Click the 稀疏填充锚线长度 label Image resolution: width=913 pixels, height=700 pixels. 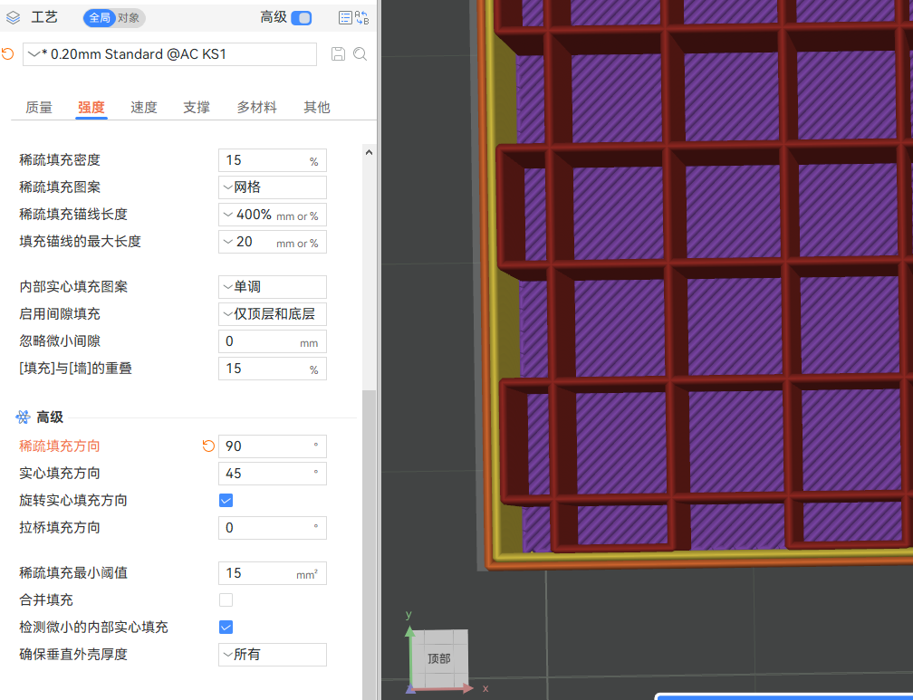pos(72,215)
